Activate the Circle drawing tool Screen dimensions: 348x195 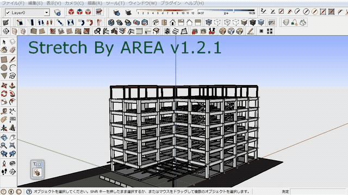4,68
